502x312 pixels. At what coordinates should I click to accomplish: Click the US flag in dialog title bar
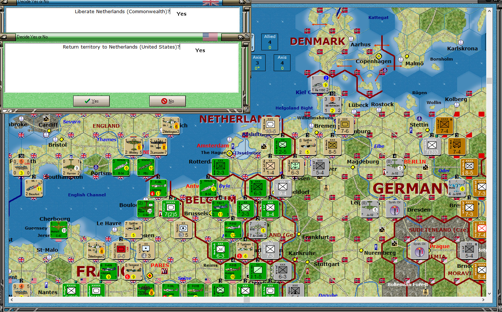tap(210, 37)
